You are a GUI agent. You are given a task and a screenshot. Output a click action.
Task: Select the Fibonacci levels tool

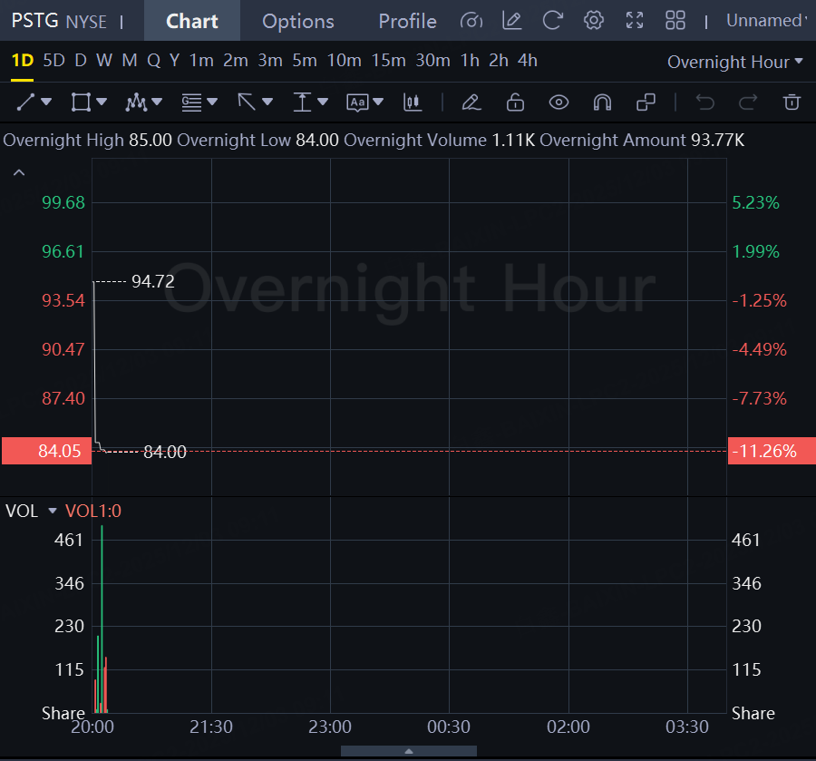point(191,102)
